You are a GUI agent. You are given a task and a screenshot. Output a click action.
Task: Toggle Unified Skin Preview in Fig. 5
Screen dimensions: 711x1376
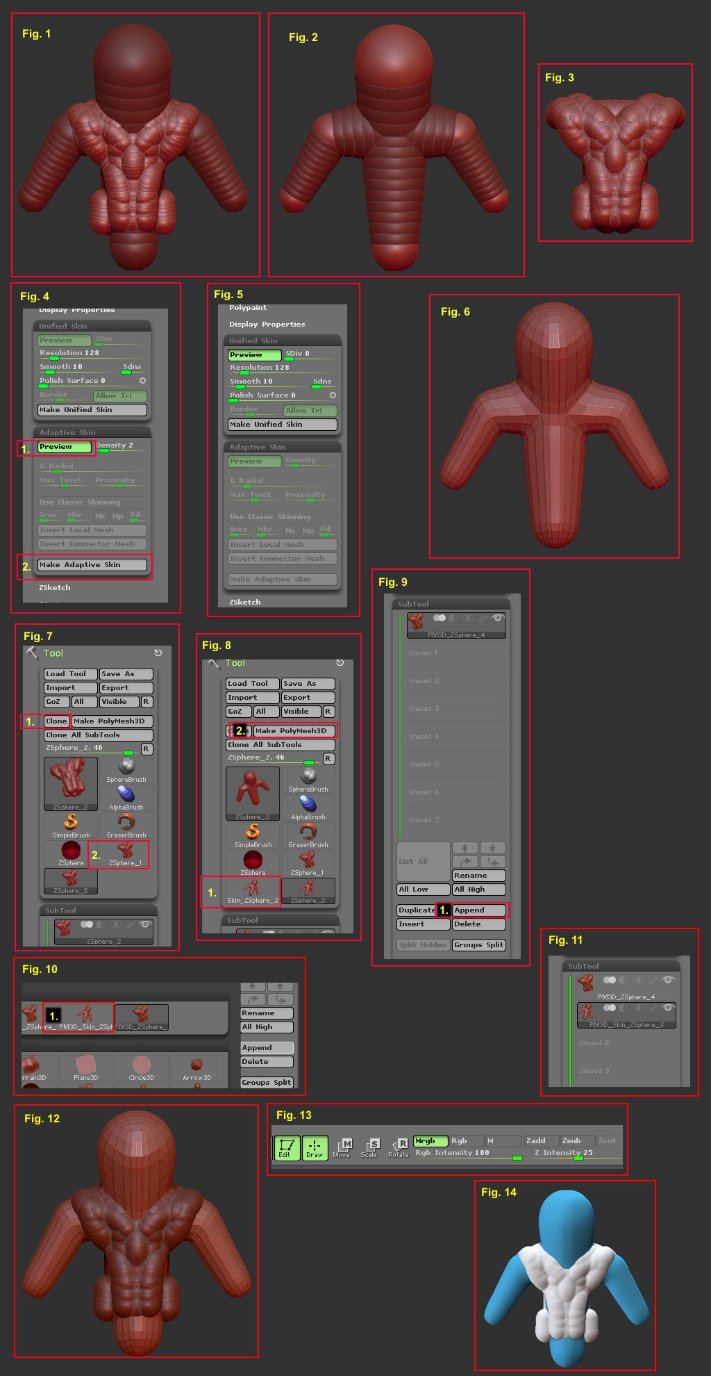(255, 354)
